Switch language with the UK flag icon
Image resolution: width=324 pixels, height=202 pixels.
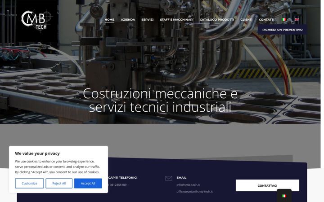pyautogui.click(x=297, y=20)
